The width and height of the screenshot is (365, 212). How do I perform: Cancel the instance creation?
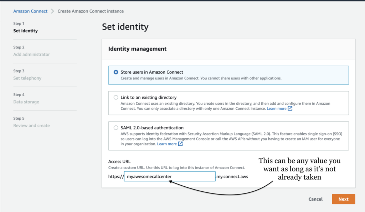315,199
